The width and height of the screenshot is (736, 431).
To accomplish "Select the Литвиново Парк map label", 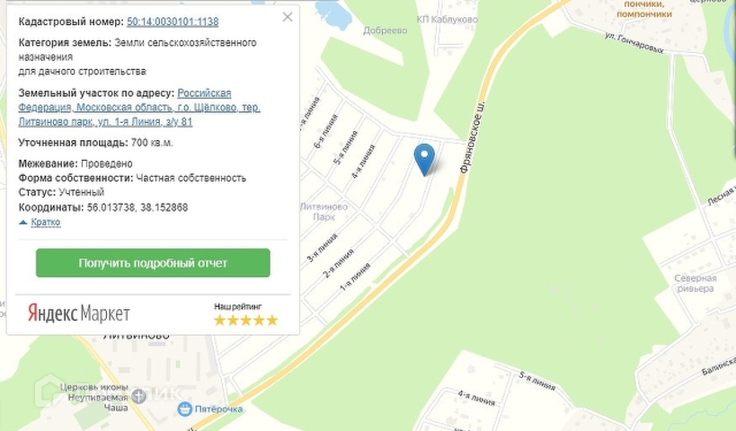I will (324, 212).
